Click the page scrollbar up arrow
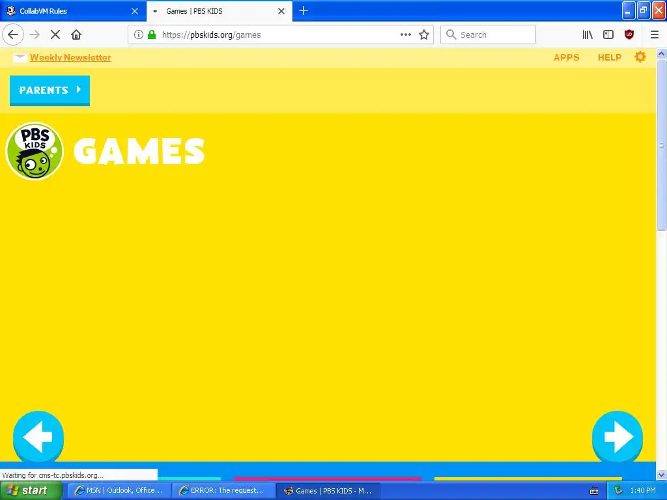The width and height of the screenshot is (667, 500). [661, 54]
